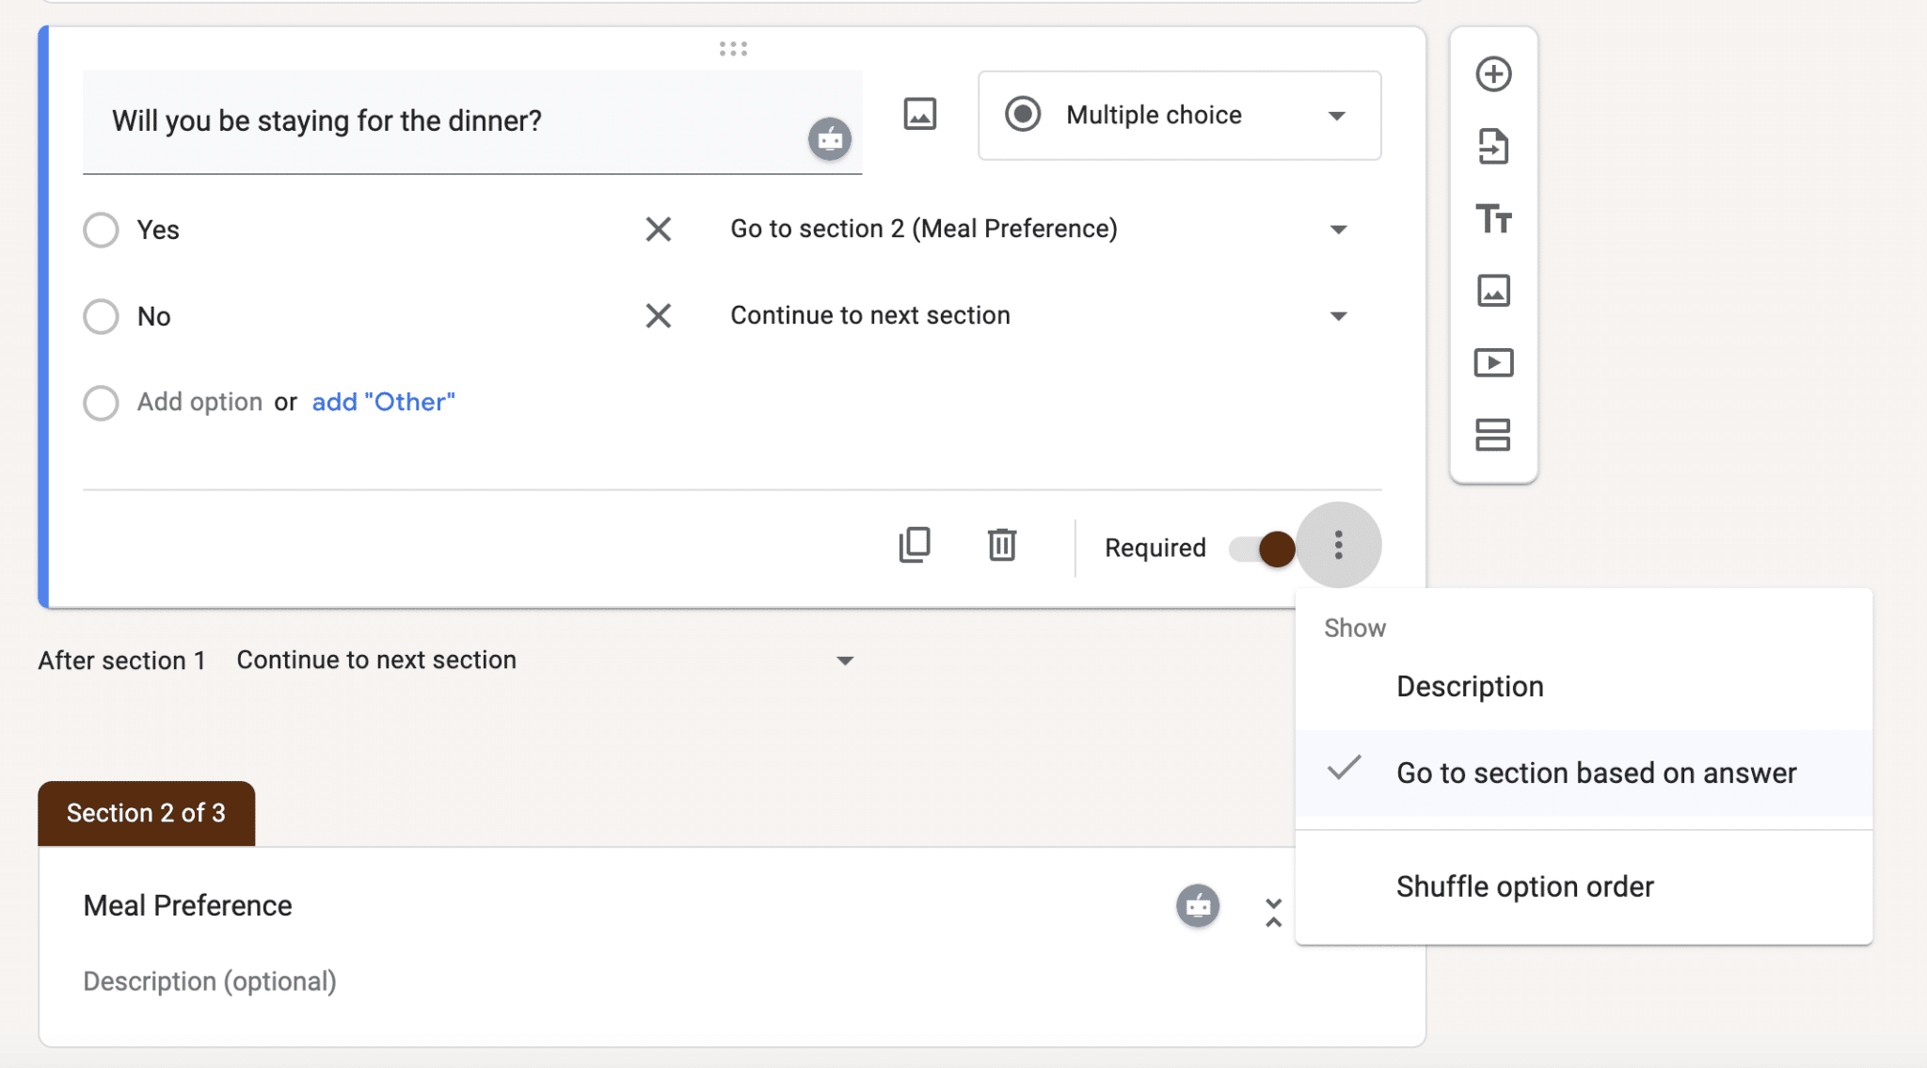Click the Description optional text field

click(209, 980)
